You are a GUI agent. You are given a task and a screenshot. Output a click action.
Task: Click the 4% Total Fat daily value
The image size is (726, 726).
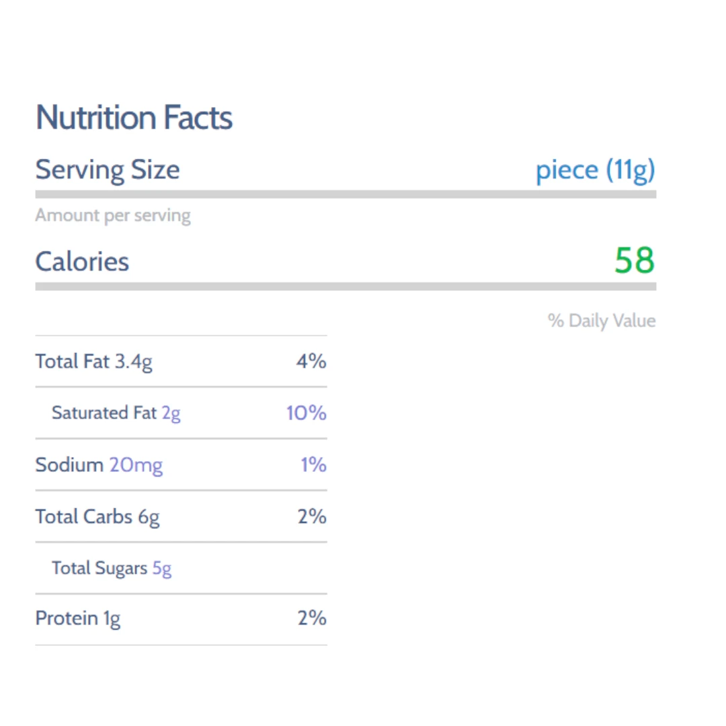(311, 362)
